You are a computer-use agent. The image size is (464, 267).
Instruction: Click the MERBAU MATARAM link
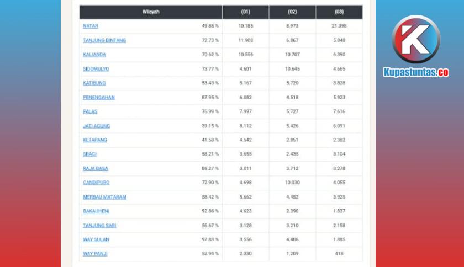pos(104,197)
